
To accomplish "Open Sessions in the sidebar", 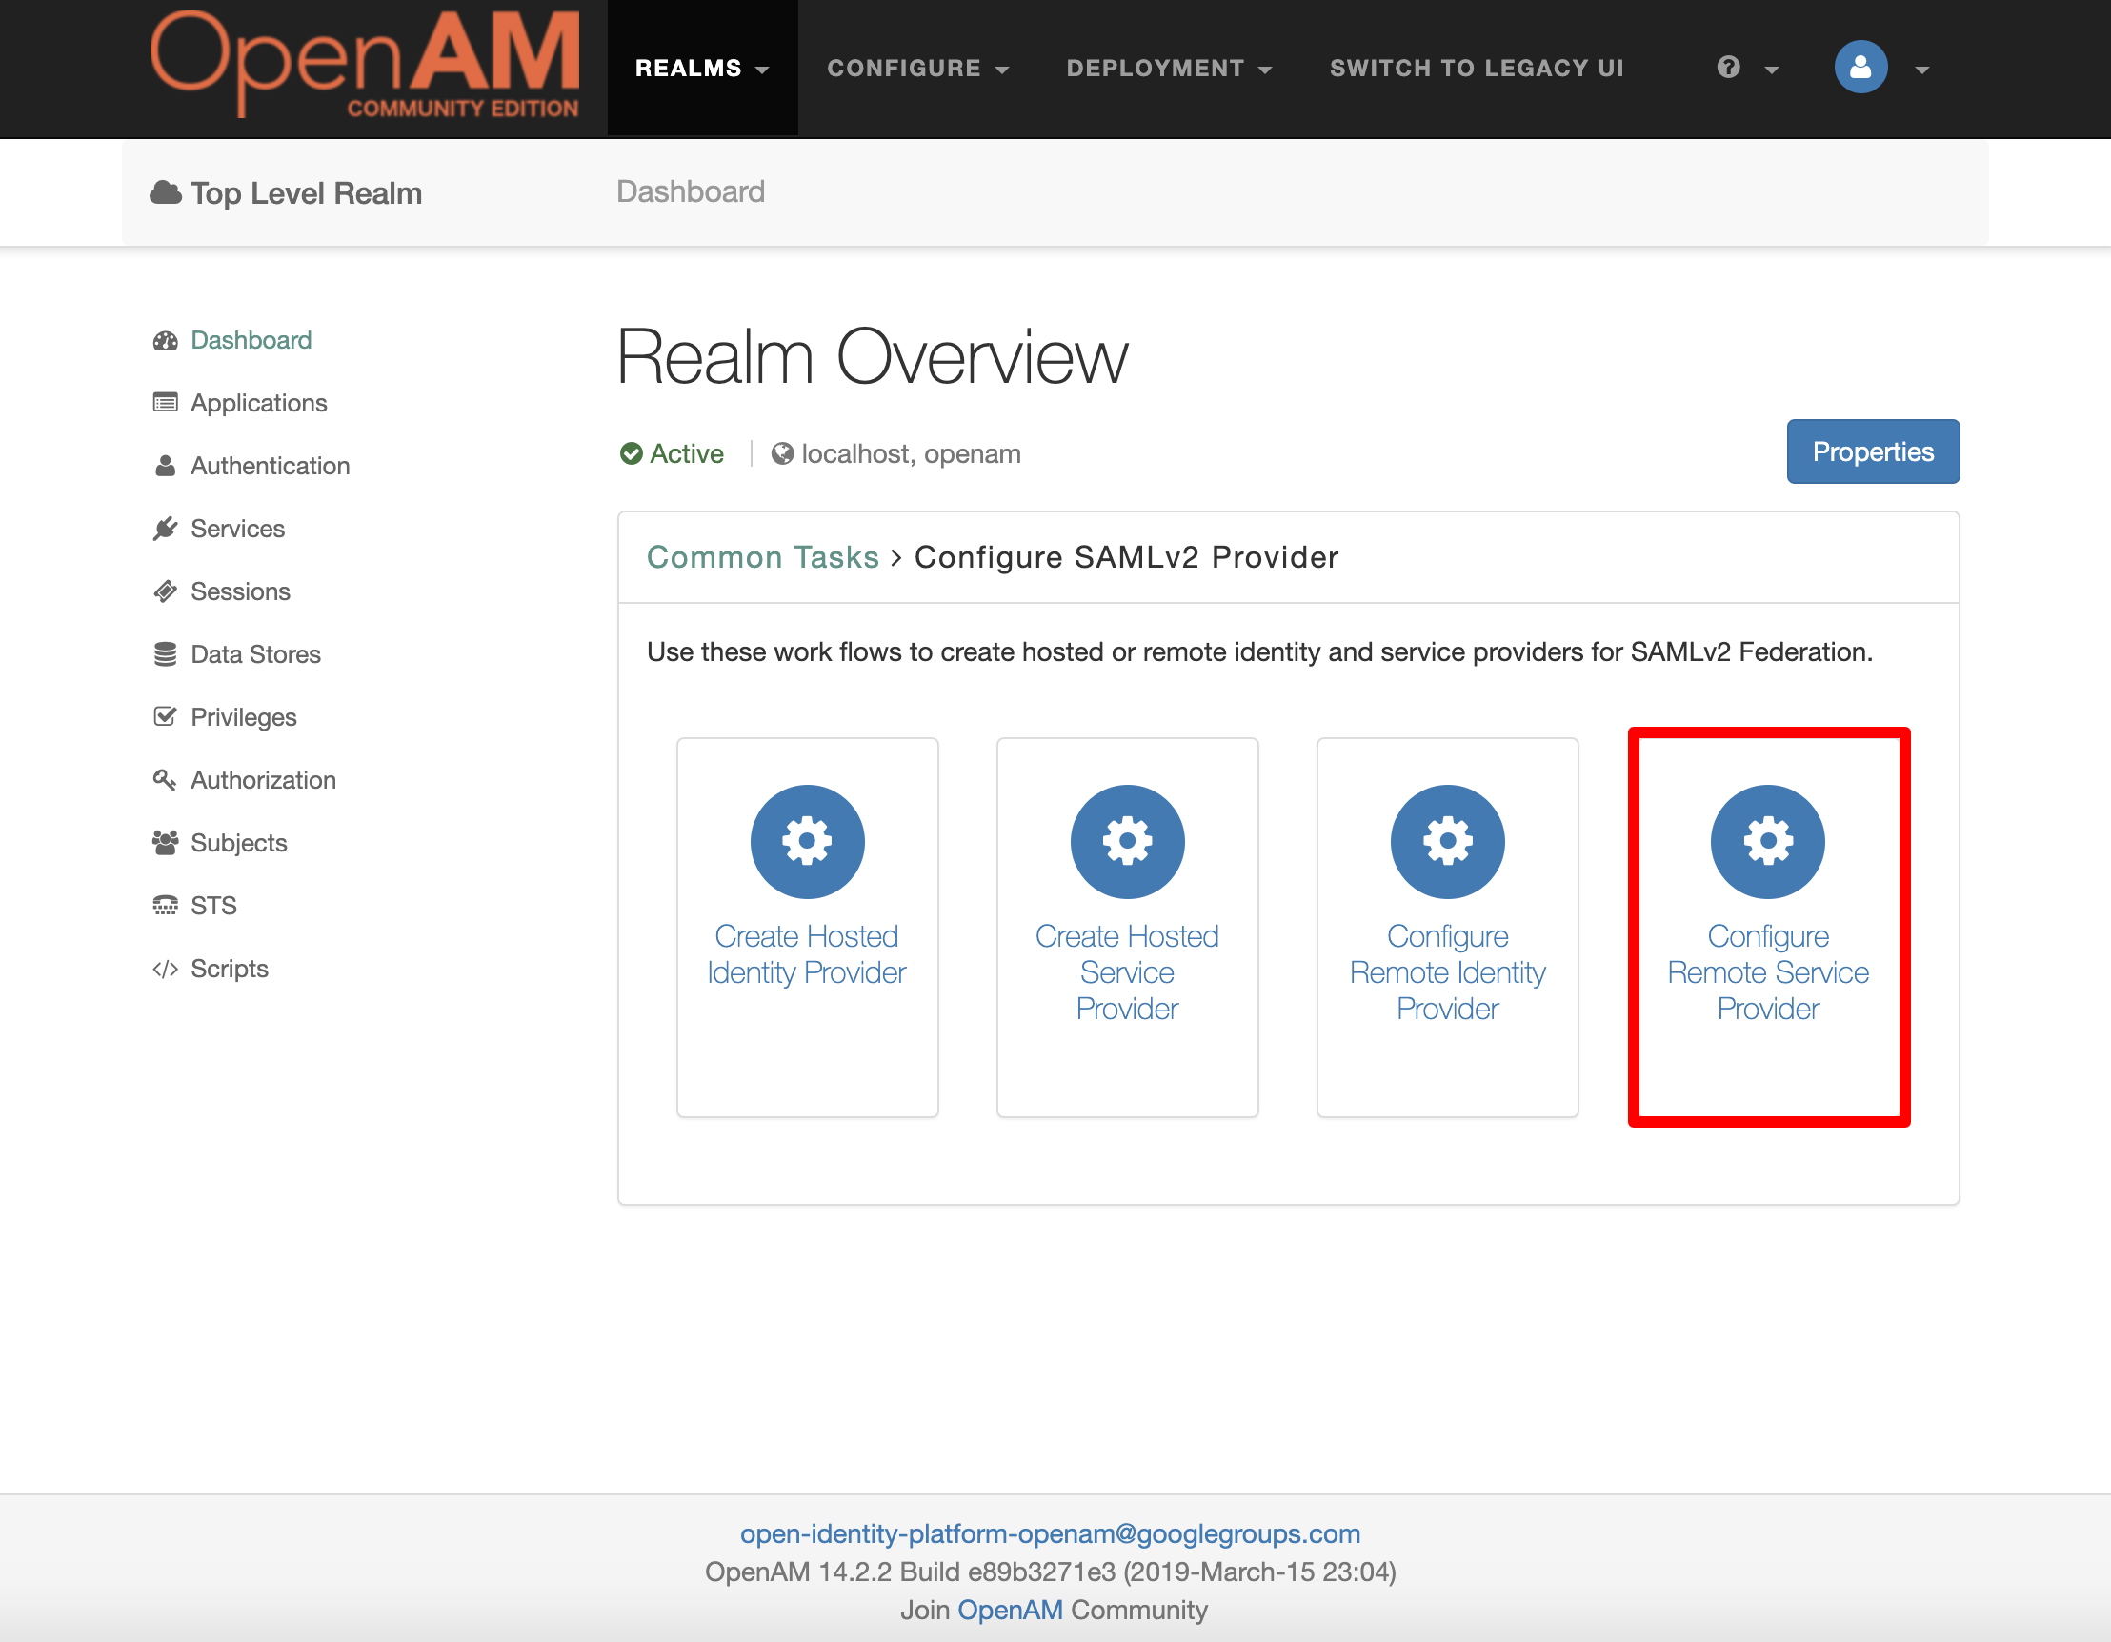I will 241,591.
